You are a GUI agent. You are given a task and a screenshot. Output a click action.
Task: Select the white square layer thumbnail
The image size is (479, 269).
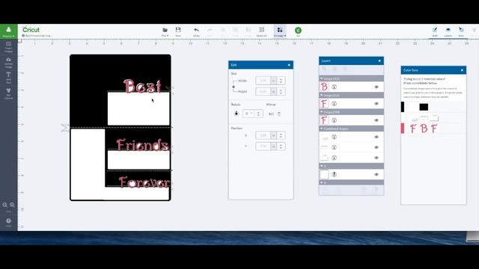(x=324, y=174)
